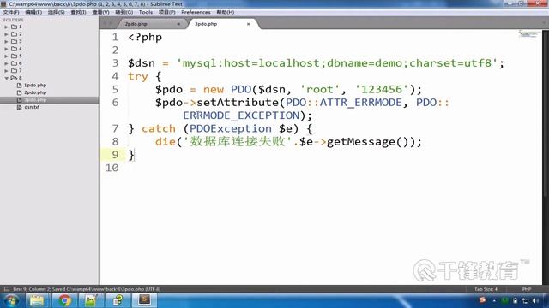The width and height of the screenshot is (549, 308).
Task: Click the <?php opening tag
Action: click(x=145, y=38)
